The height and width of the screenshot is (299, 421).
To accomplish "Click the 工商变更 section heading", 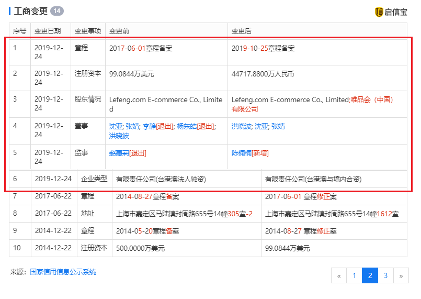I will pyautogui.click(x=30, y=11).
